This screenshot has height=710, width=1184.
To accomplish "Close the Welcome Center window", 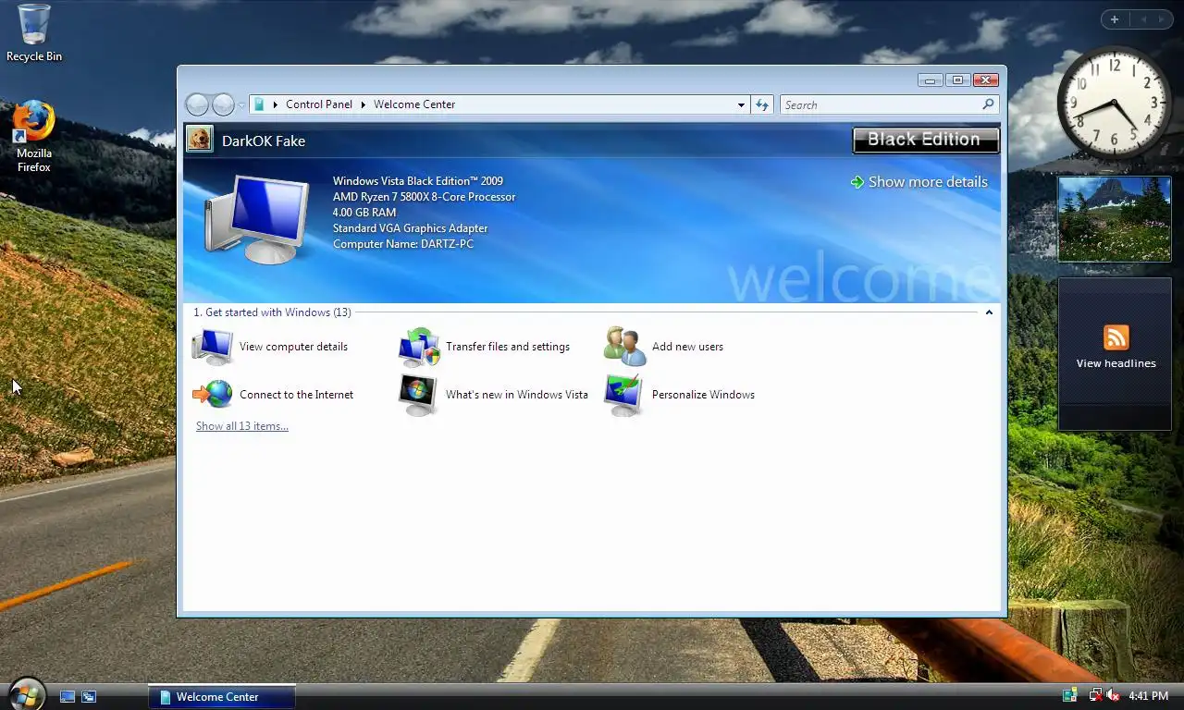I will pyautogui.click(x=986, y=80).
